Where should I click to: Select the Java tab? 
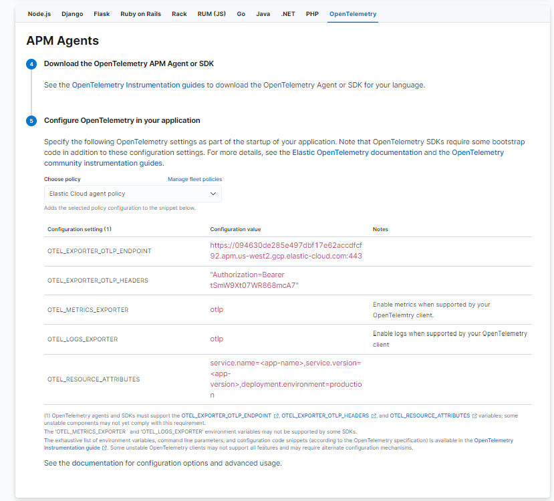point(263,13)
